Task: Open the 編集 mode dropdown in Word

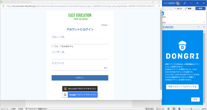Action: tap(189, 8)
